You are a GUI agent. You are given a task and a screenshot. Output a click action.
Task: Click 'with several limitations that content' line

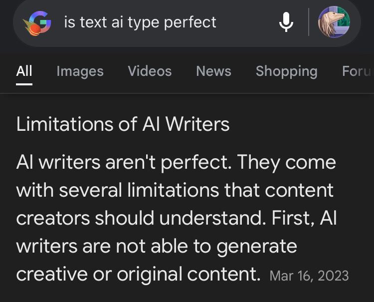click(x=175, y=190)
